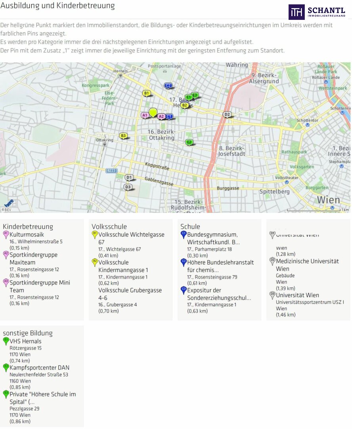This screenshot has width=352, height=429.
Task: Click the 'Kinderbetreuung' list heading
Action: point(28,226)
